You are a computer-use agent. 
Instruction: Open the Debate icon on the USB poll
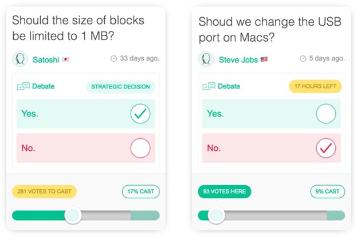(209, 86)
